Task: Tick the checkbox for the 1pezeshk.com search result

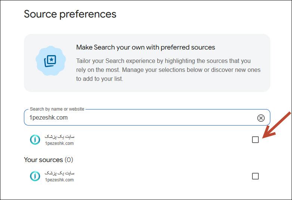Action: (255, 140)
